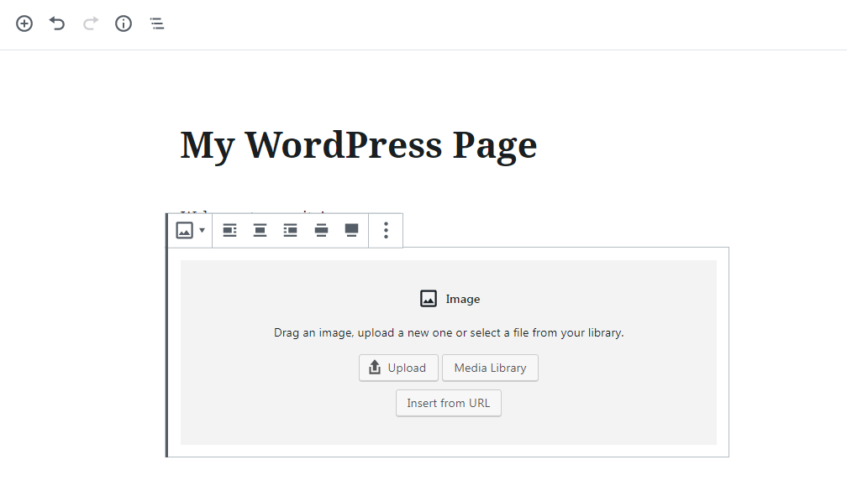Click the Image placeholder center icon

click(427, 298)
